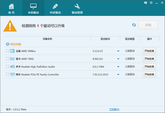165x113 pixels.
Task: Click version number 8.961.0.0
Action: (98, 59)
